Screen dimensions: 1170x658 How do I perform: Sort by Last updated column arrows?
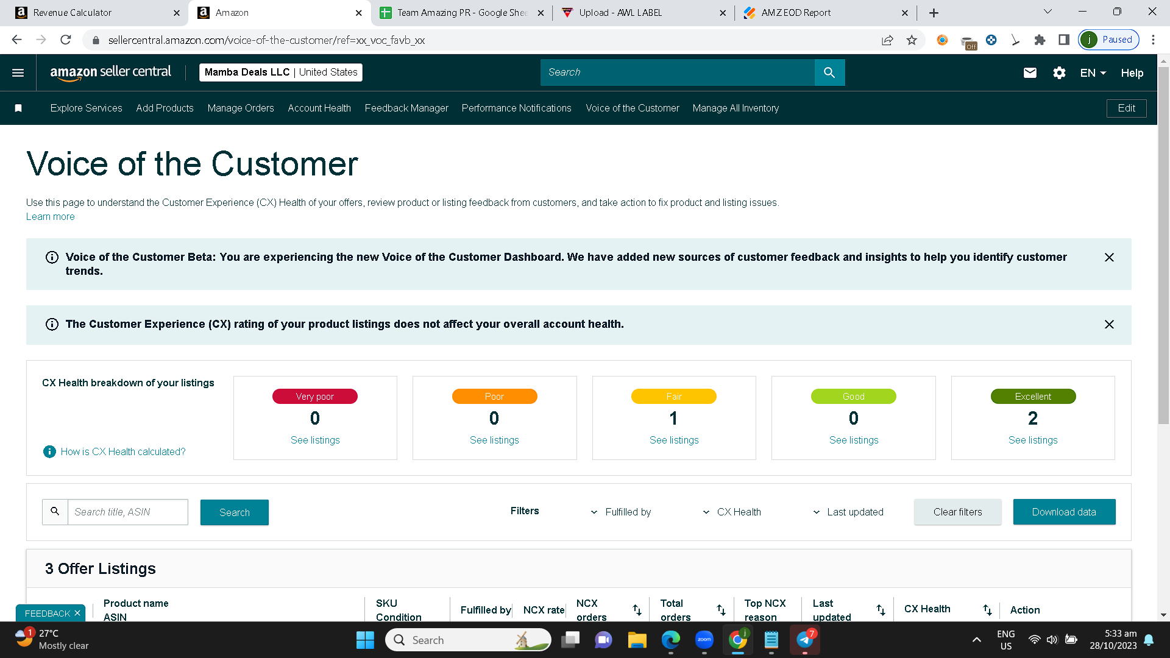point(881,610)
